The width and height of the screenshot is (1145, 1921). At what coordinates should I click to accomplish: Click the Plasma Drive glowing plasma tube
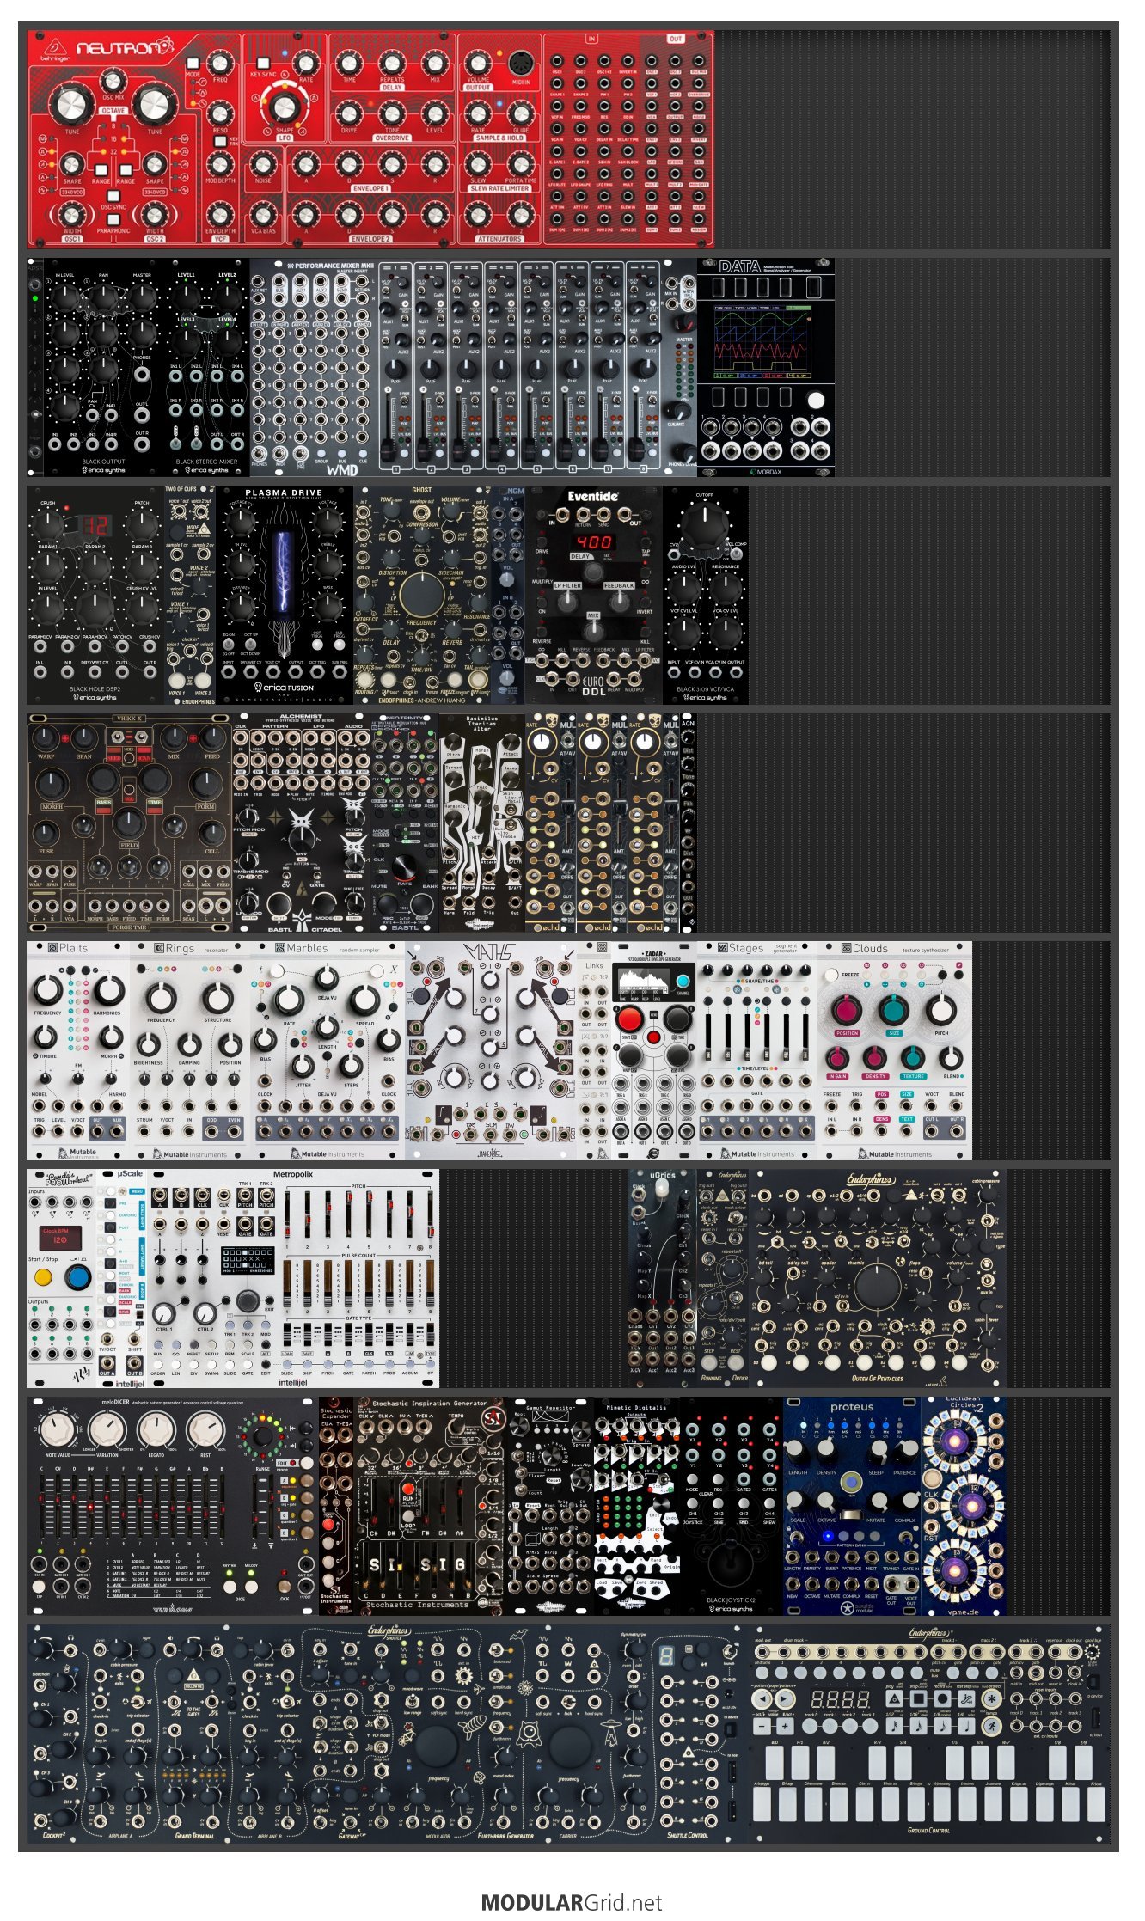(x=285, y=572)
